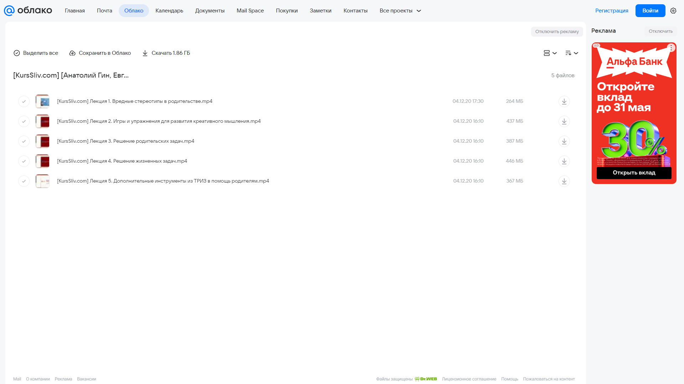684x384 pixels.
Task: Open the sort order dropdown
Action: pyautogui.click(x=571, y=53)
